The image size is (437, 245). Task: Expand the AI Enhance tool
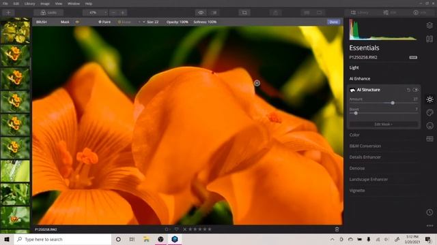click(360, 79)
